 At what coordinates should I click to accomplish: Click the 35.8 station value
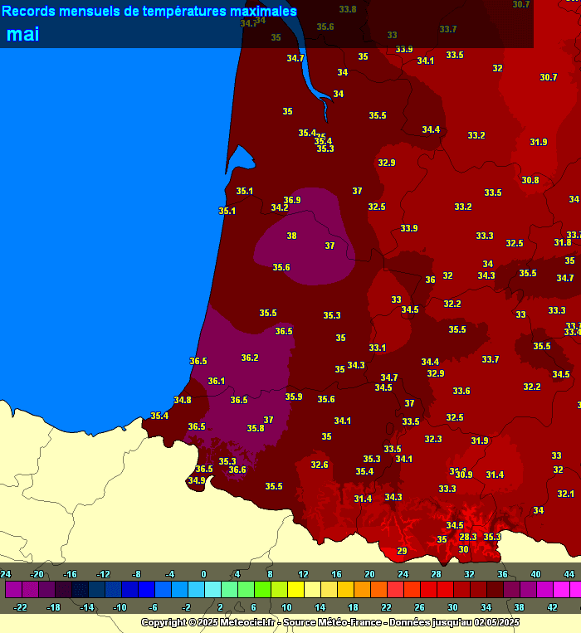[x=256, y=428]
